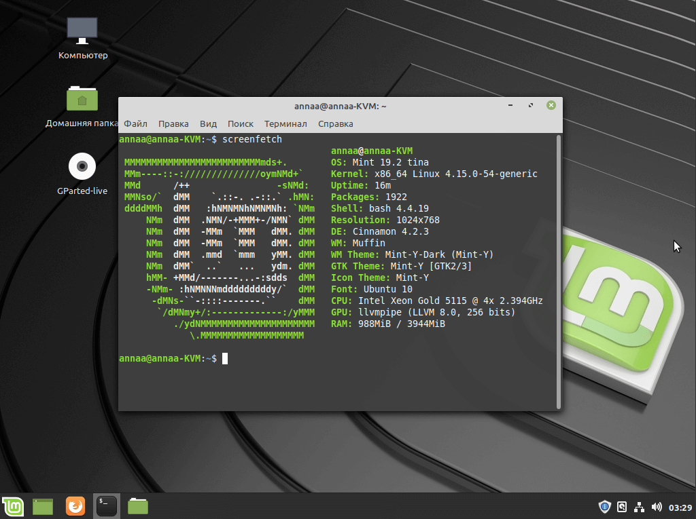Click the Shell: bash 4.4.19 line

380,208
